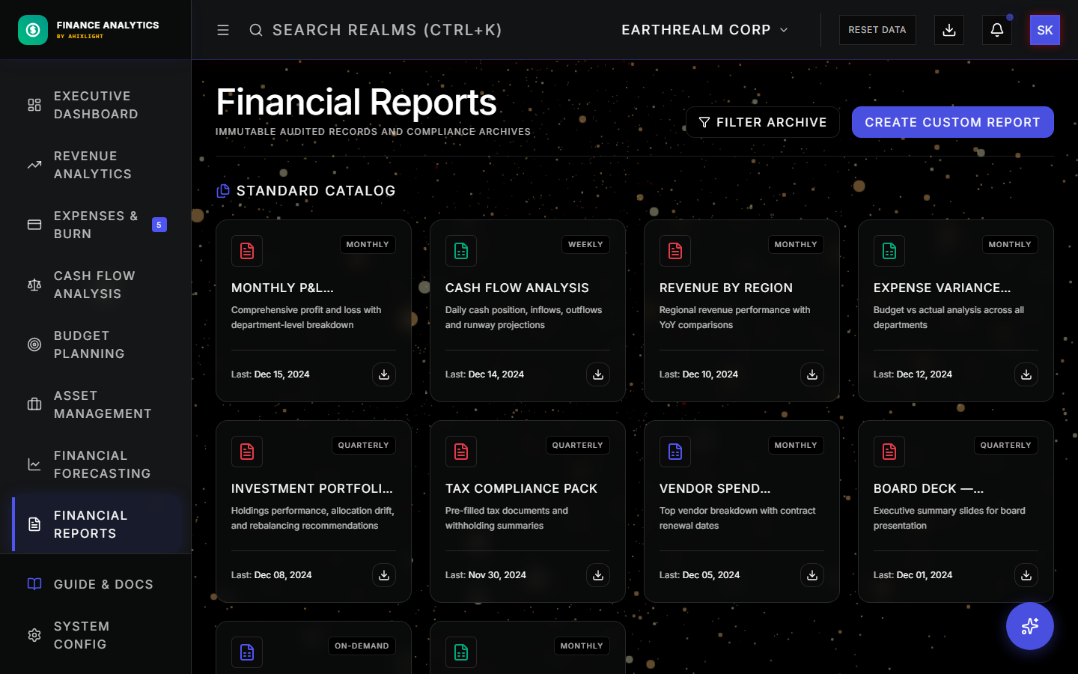The image size is (1078, 674).
Task: Open the Tax Compliance Pack card title
Action: (521, 488)
